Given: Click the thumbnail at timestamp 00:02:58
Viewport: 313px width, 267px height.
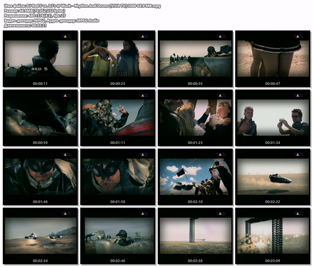Looking at the screenshot, I should 195,236.
